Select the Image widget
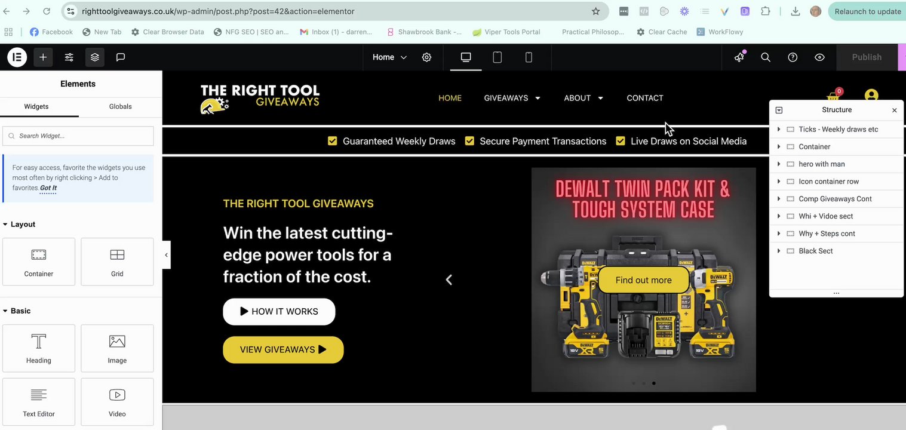Viewport: 906px width, 430px height. coord(117,348)
